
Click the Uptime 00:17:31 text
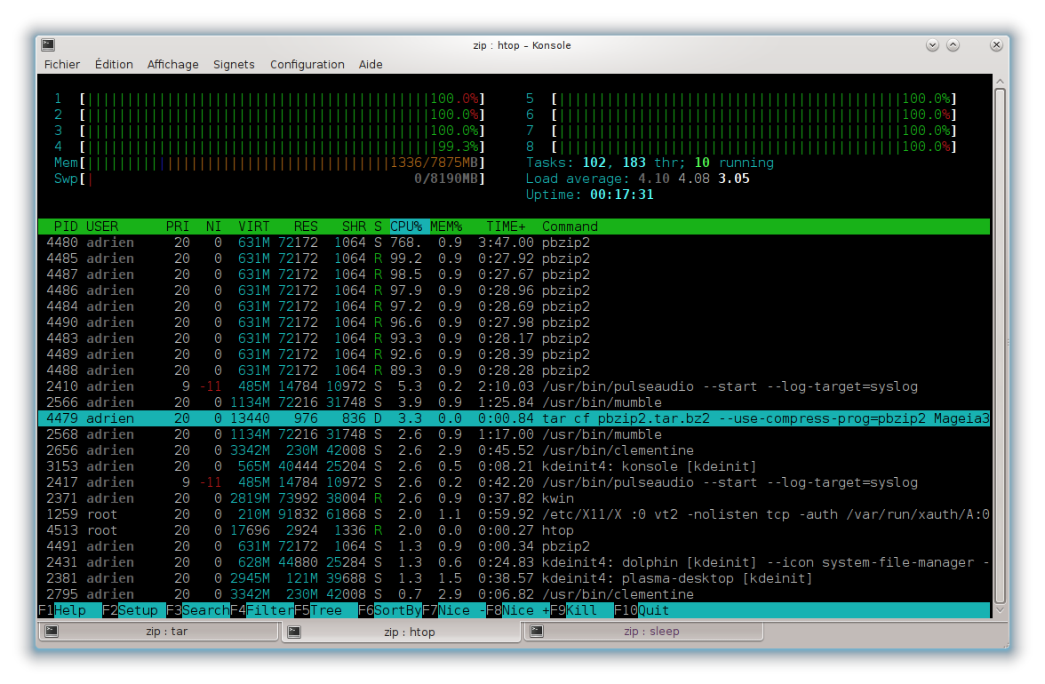590,195
